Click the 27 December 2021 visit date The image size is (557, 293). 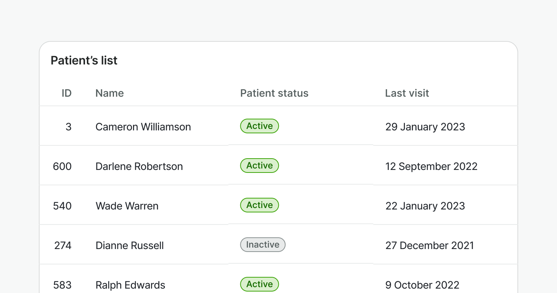(429, 245)
